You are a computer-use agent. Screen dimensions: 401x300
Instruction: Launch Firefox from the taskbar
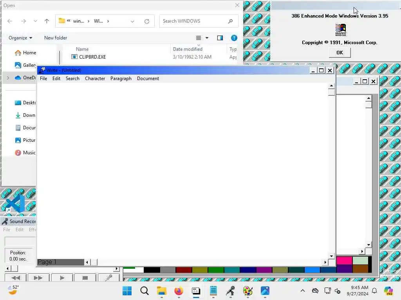179,291
